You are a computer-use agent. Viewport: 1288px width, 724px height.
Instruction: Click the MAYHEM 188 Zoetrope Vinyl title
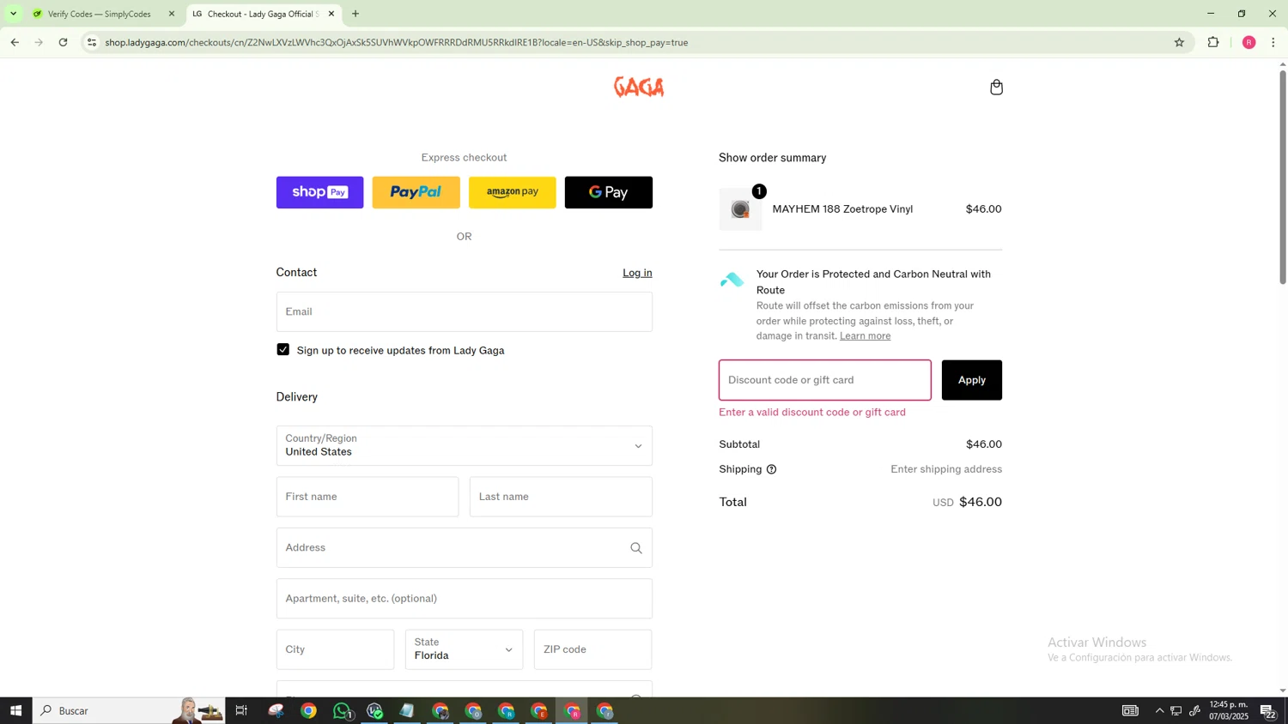[x=842, y=209]
